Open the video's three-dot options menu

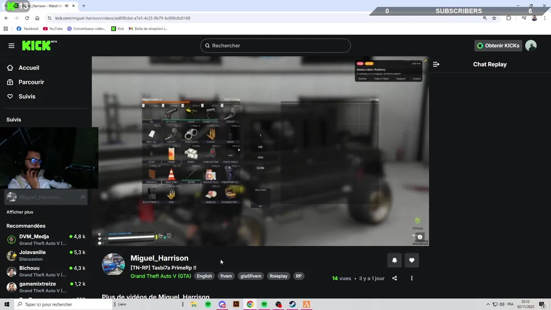tap(412, 278)
